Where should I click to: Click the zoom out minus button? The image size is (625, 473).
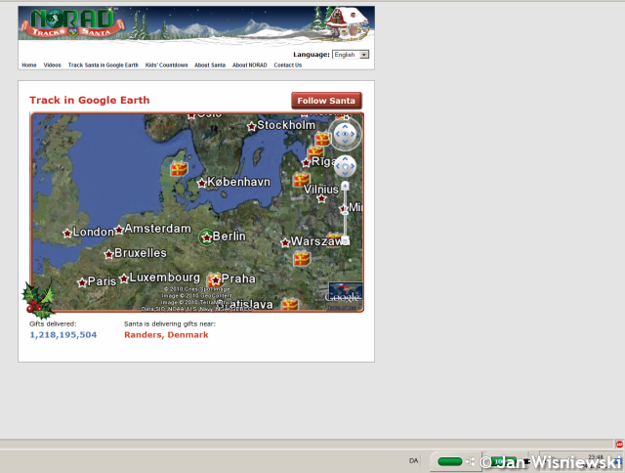coord(345,240)
